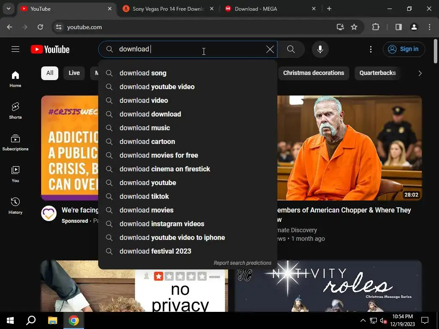Click the sponsored ad channel avatar

pyautogui.click(x=49, y=213)
